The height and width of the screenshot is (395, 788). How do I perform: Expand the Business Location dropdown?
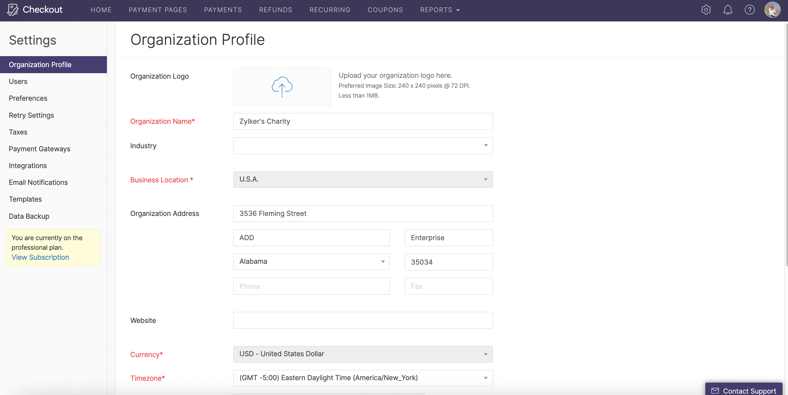[x=363, y=179]
